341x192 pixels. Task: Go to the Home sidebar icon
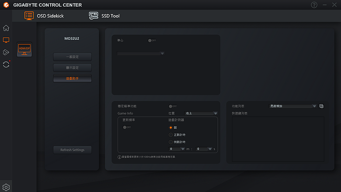(x=6, y=28)
